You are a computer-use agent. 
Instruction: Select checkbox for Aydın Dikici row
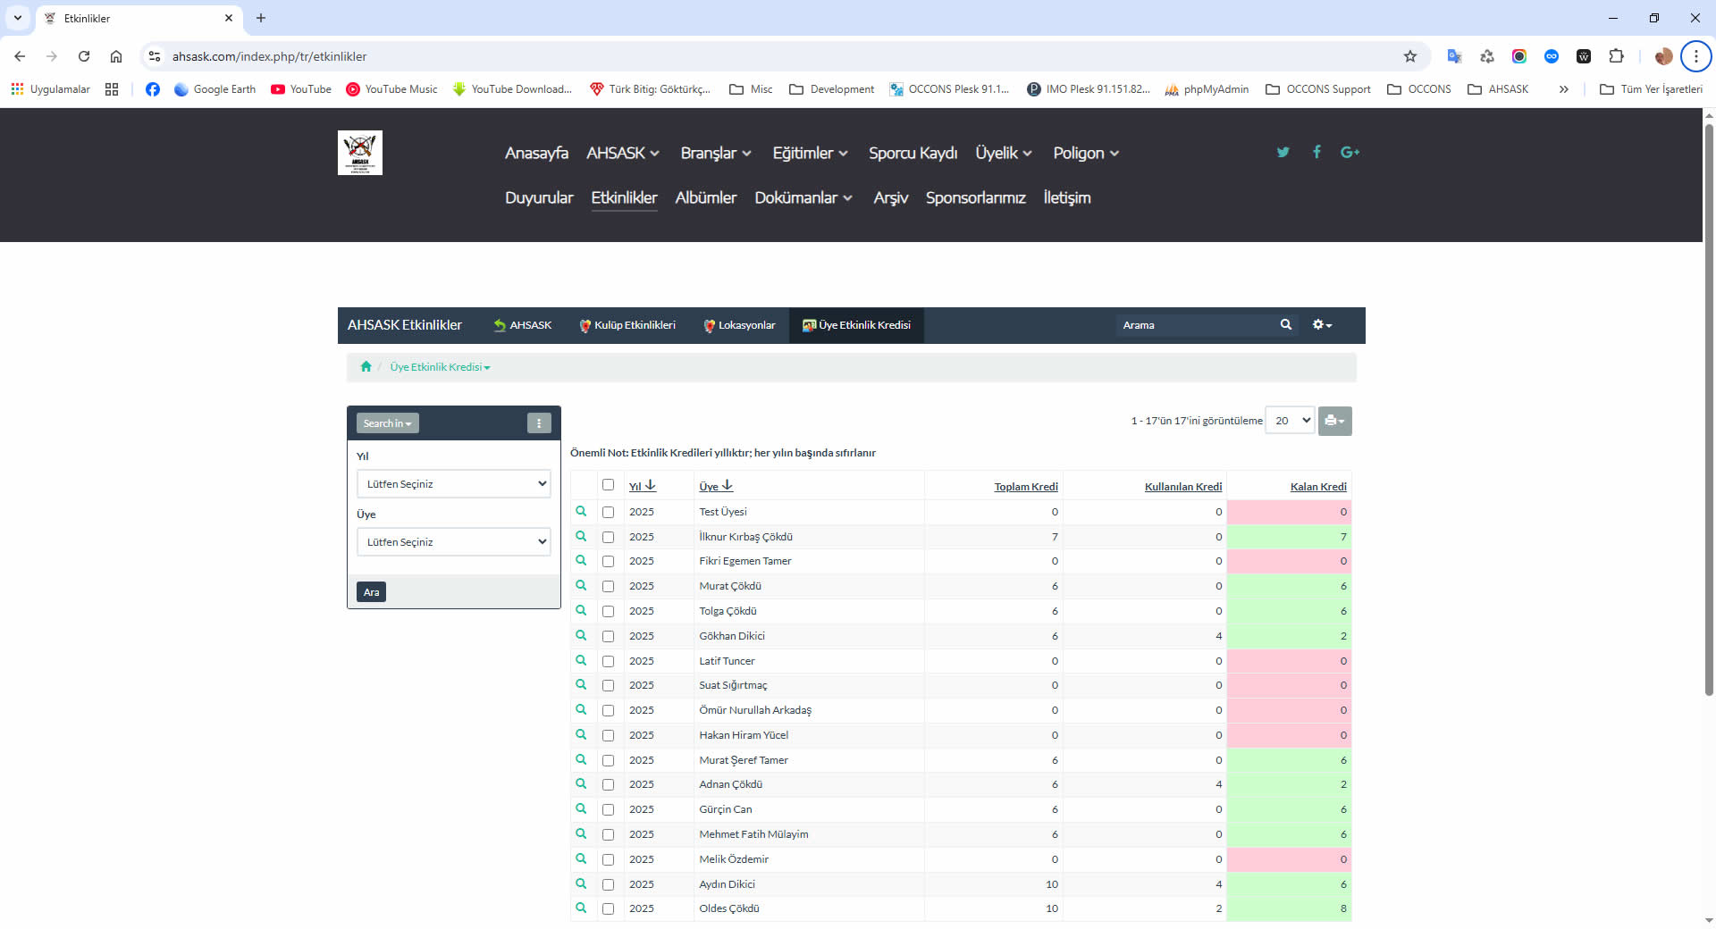pyautogui.click(x=608, y=884)
